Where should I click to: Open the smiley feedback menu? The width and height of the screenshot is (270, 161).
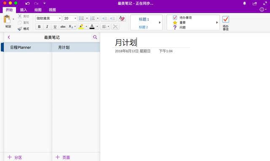tap(263, 9)
